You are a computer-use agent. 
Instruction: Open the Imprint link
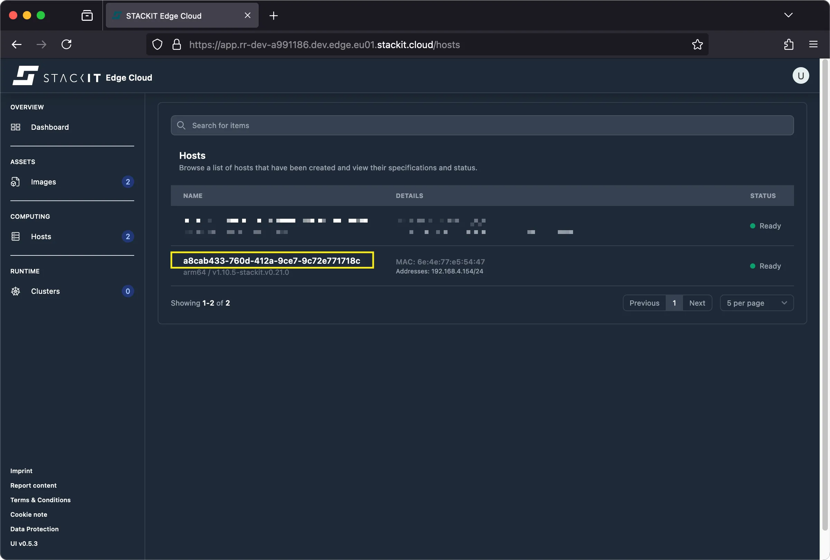point(21,470)
